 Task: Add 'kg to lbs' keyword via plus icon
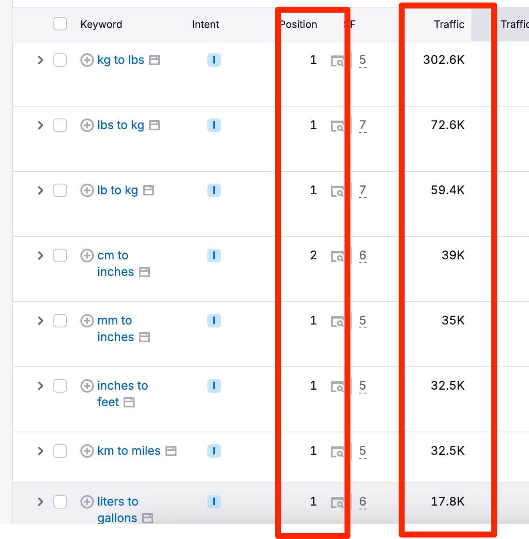87,60
